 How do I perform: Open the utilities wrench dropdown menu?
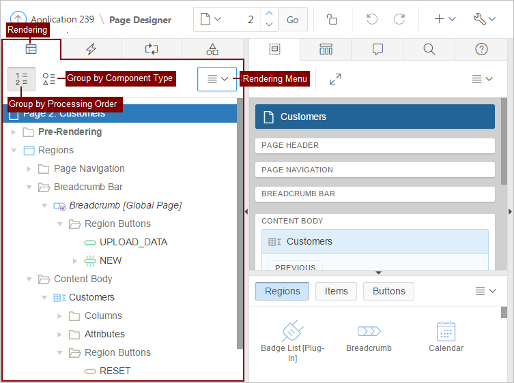(x=483, y=19)
